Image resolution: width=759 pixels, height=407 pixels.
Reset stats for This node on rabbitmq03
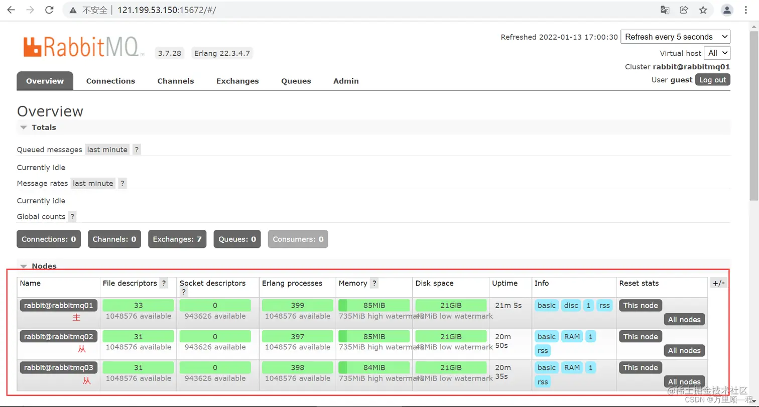point(641,367)
